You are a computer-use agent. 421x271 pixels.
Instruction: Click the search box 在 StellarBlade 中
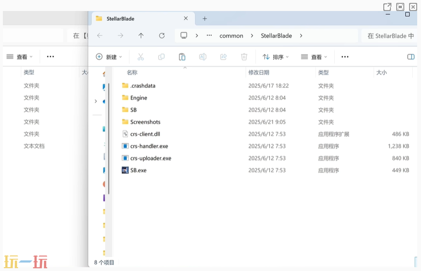(389, 36)
